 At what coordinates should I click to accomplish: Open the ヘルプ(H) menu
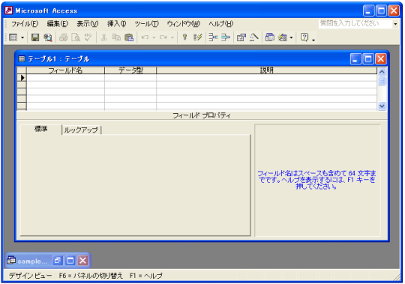(220, 24)
